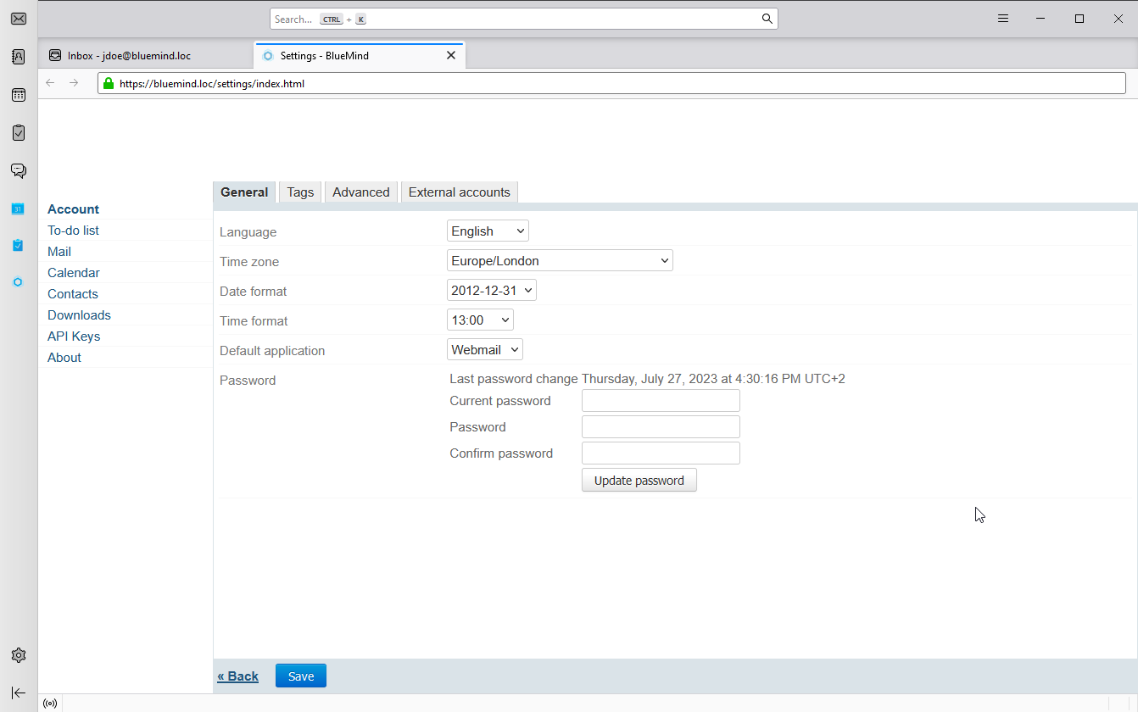Click the Save button

[301, 676]
